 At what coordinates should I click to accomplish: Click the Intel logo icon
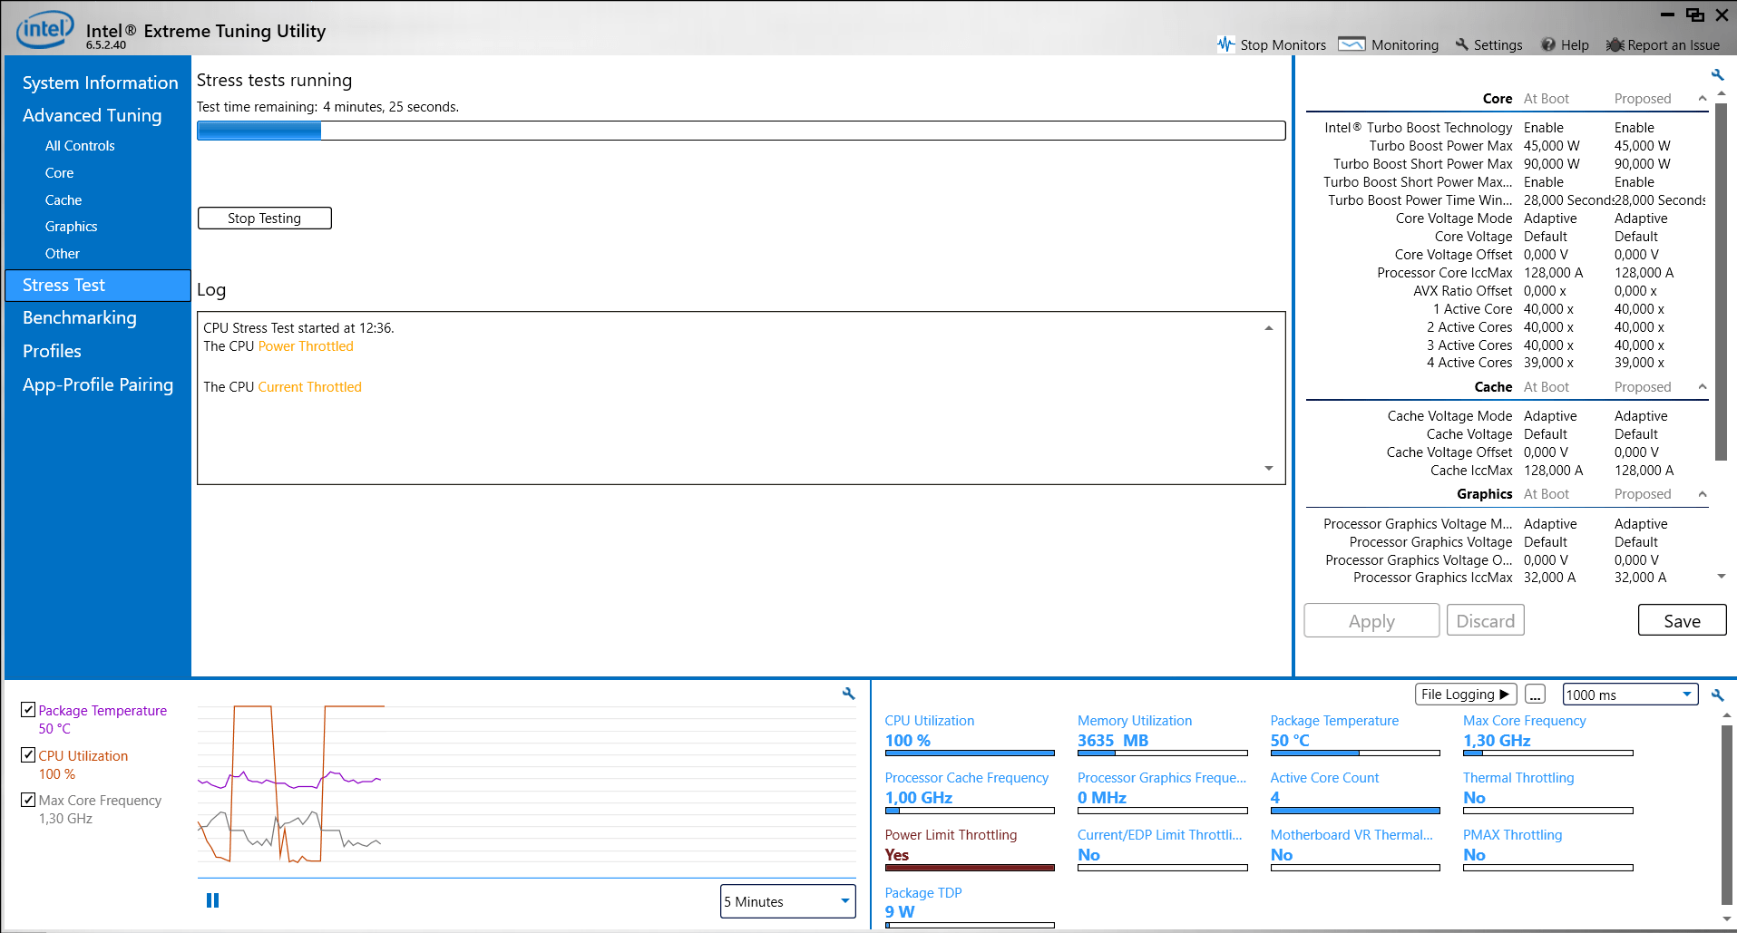point(45,30)
